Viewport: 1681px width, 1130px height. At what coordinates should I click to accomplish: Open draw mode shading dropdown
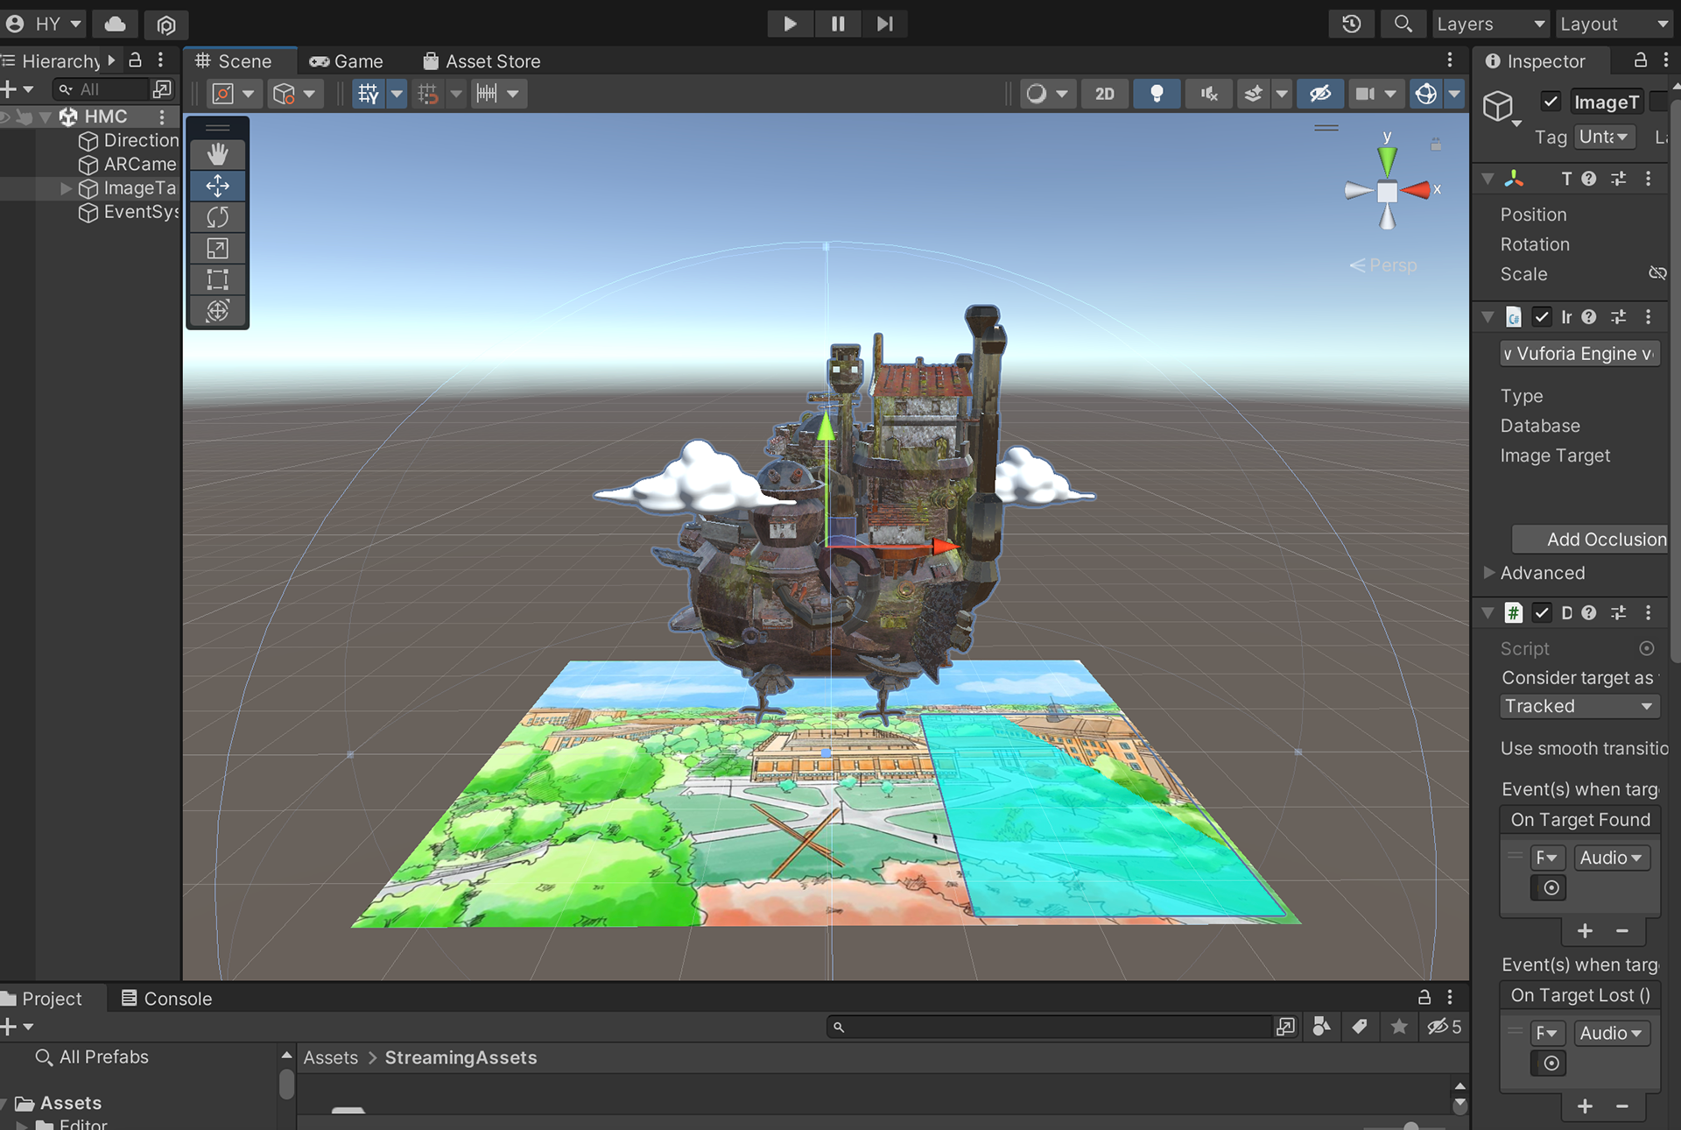1048,94
